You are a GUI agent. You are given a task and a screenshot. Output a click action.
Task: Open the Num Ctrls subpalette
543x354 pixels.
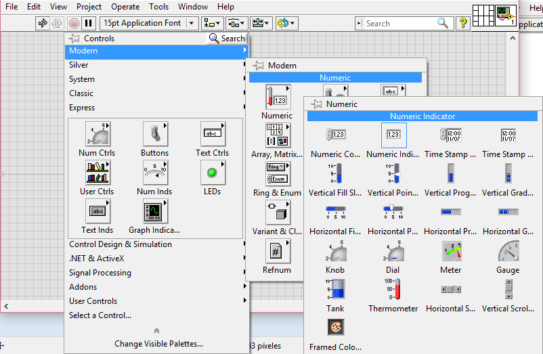tap(97, 134)
